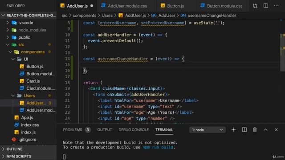Click 'src' in the breadcrumb path
The image size is (285, 160).
[x=65, y=16]
